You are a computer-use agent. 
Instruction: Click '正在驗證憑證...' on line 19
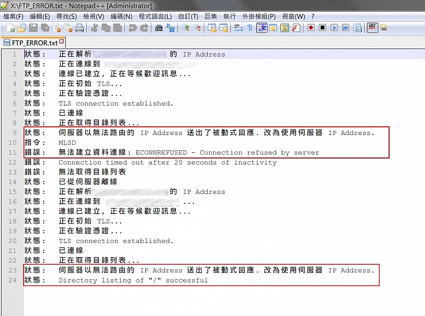tap(90, 231)
